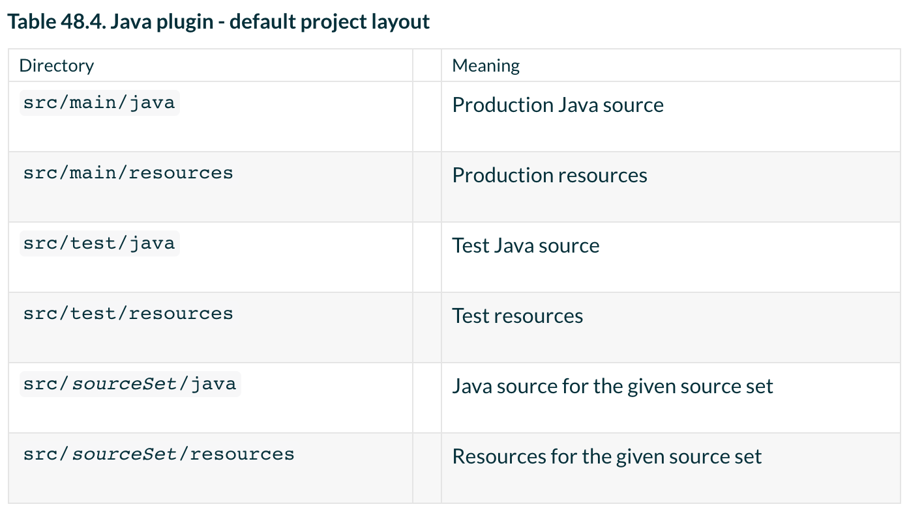The height and width of the screenshot is (513, 909).
Task: Click the Production resources description
Action: click(x=549, y=175)
